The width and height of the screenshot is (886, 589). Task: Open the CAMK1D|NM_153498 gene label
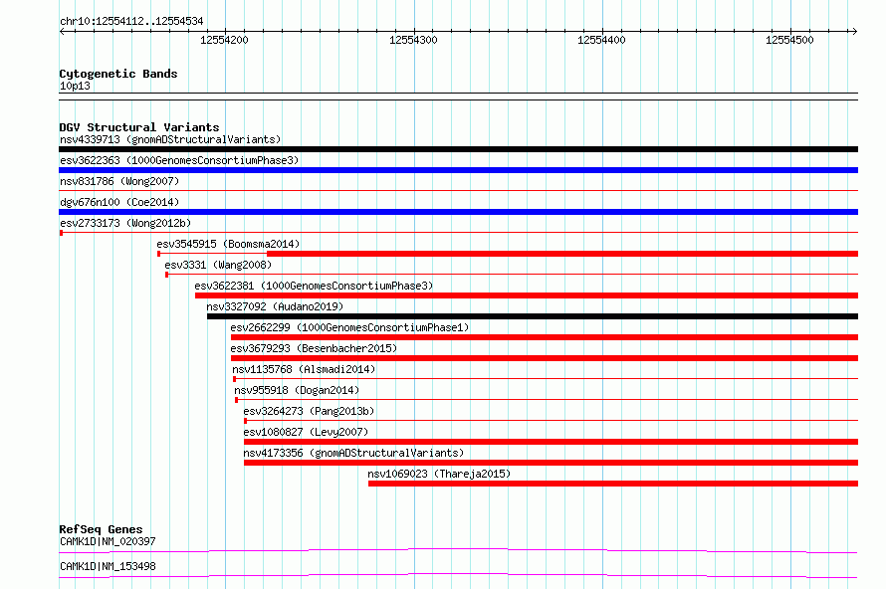[108, 566]
